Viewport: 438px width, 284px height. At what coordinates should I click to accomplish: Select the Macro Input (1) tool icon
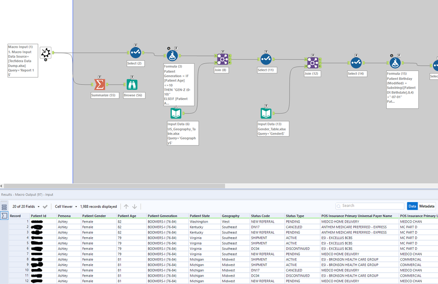coord(46,53)
